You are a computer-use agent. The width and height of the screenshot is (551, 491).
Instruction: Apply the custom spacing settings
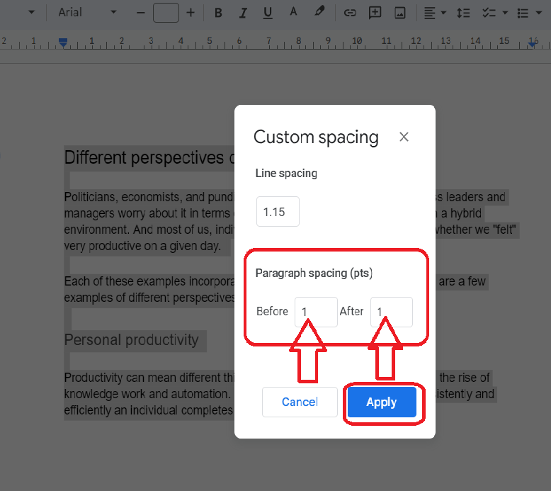coord(382,402)
